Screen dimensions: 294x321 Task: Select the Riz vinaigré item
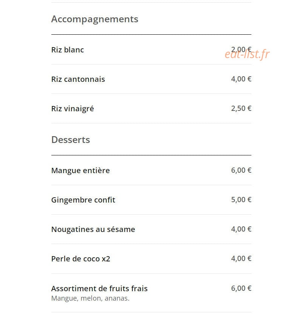[151, 109]
